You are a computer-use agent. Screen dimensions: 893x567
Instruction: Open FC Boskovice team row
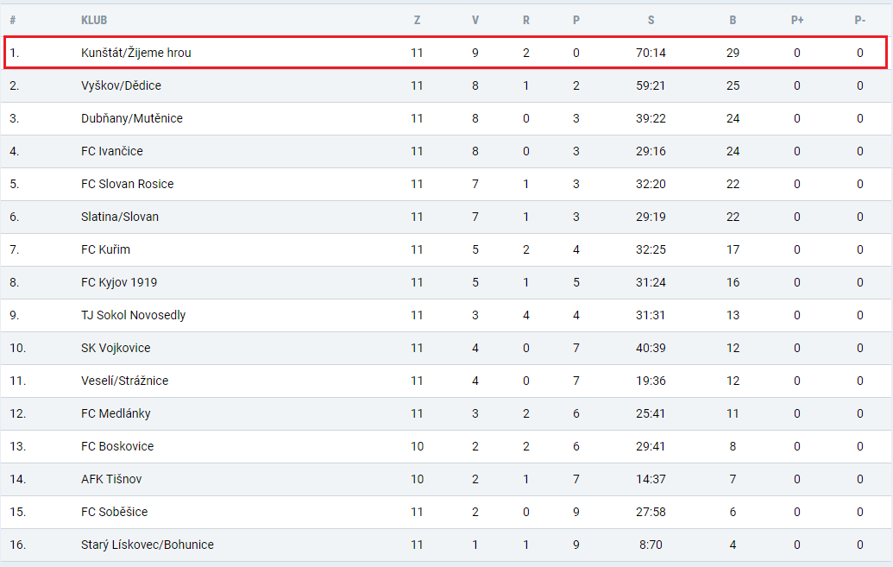tap(447, 446)
